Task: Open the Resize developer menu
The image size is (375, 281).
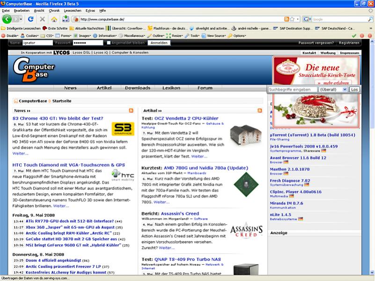Action: 175,36
